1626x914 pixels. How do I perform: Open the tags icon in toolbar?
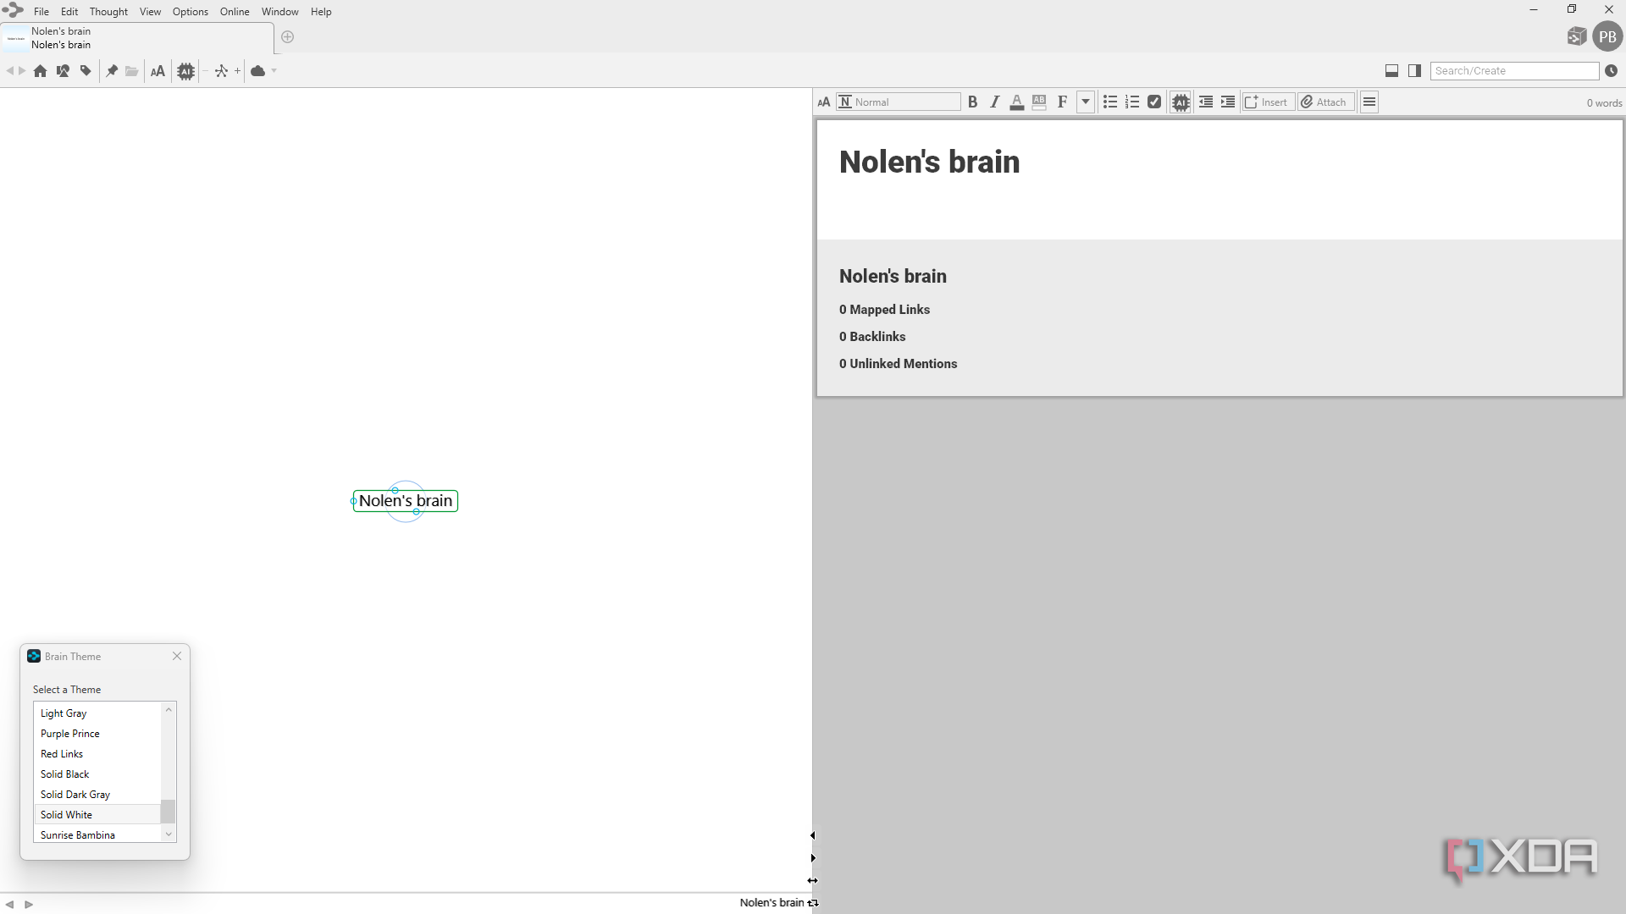coord(86,71)
